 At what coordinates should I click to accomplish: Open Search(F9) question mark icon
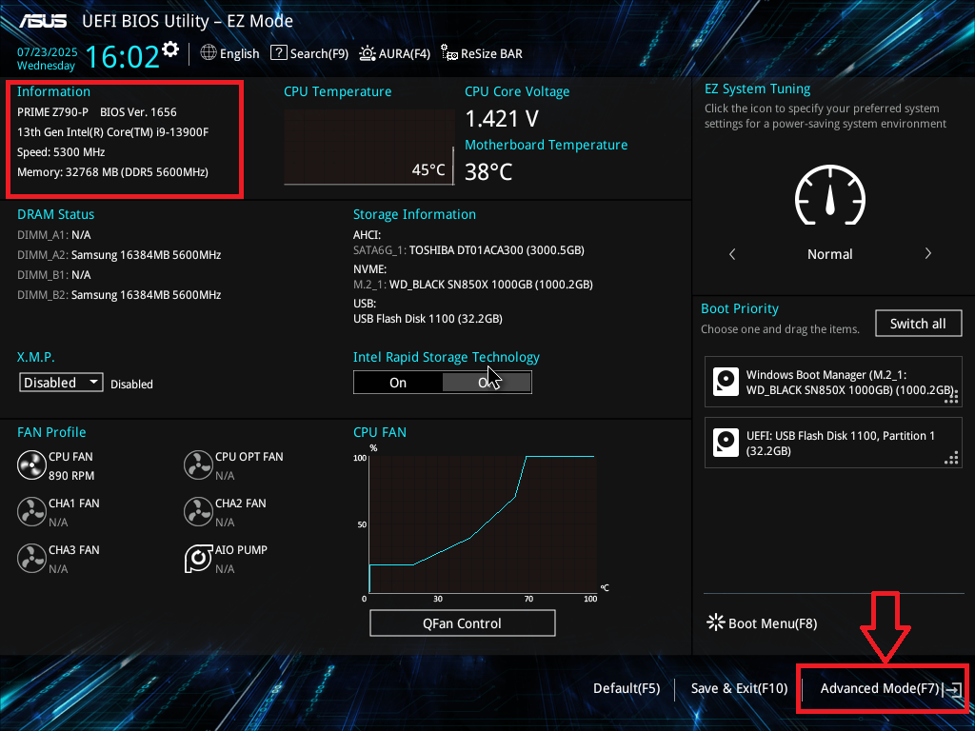(x=279, y=53)
